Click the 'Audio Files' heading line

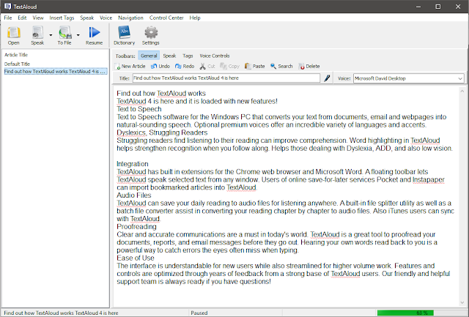[133, 195]
